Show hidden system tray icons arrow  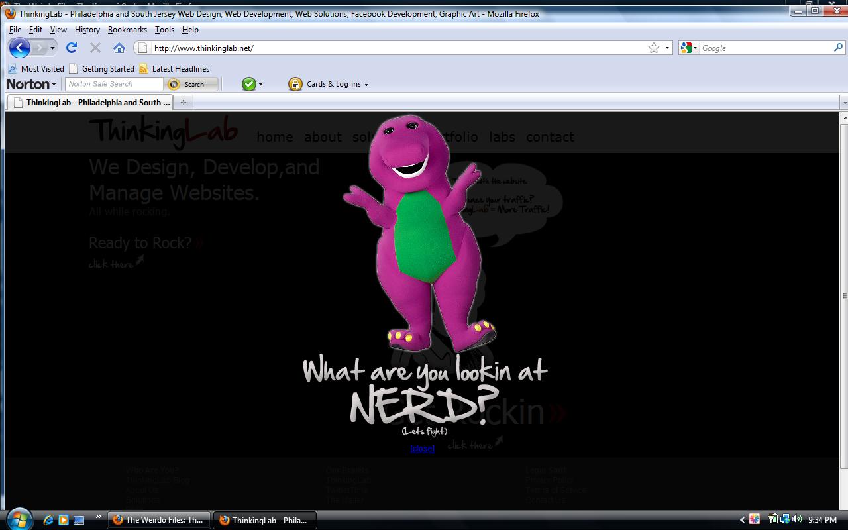(x=743, y=520)
